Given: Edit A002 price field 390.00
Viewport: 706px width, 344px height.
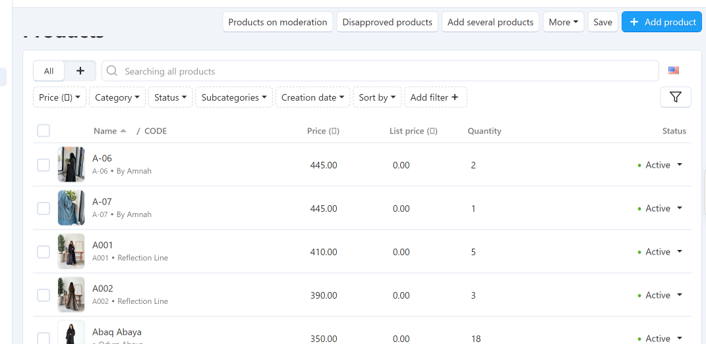Looking at the screenshot, I should coord(323,295).
